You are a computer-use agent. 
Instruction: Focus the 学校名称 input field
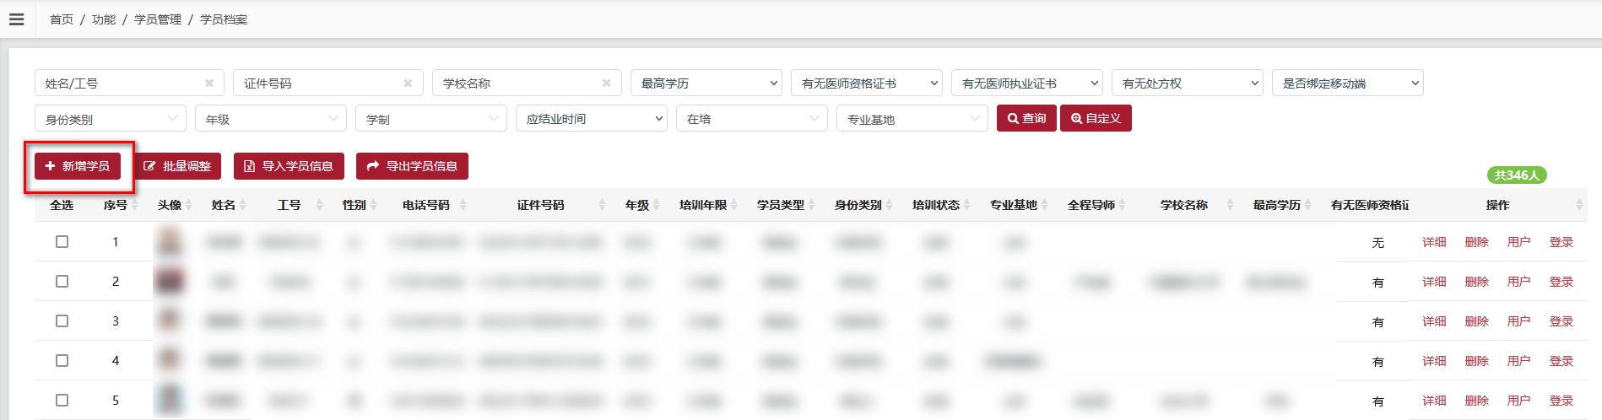(527, 83)
